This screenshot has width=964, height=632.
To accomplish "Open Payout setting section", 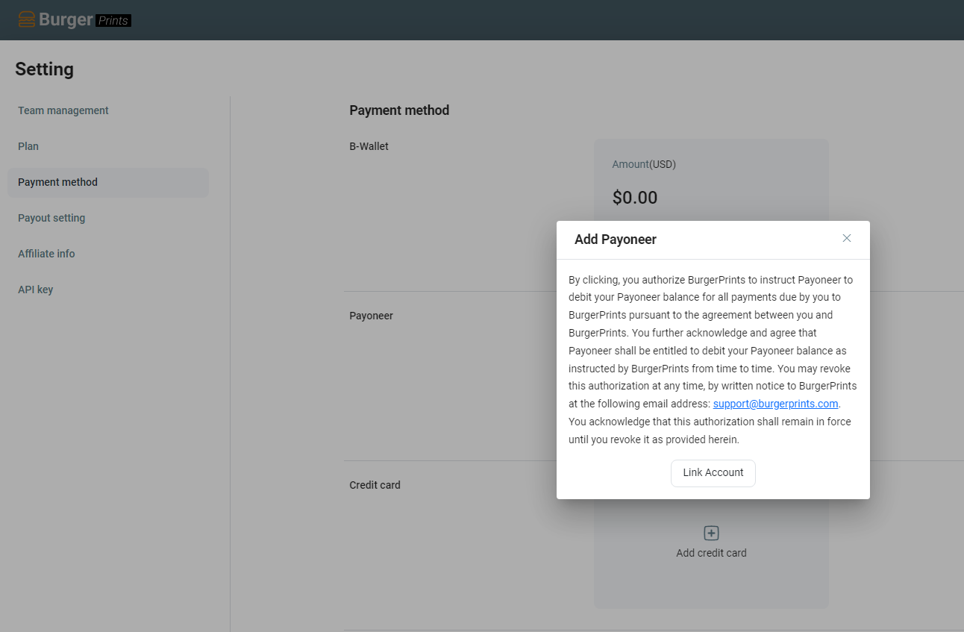I will click(51, 218).
